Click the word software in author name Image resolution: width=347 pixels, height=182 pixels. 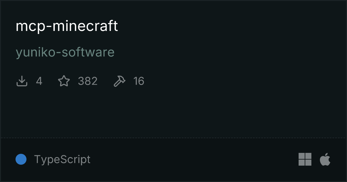coord(88,52)
